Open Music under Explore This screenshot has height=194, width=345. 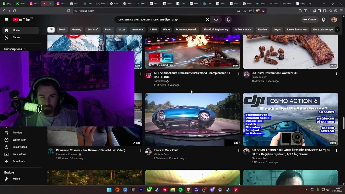21,179
